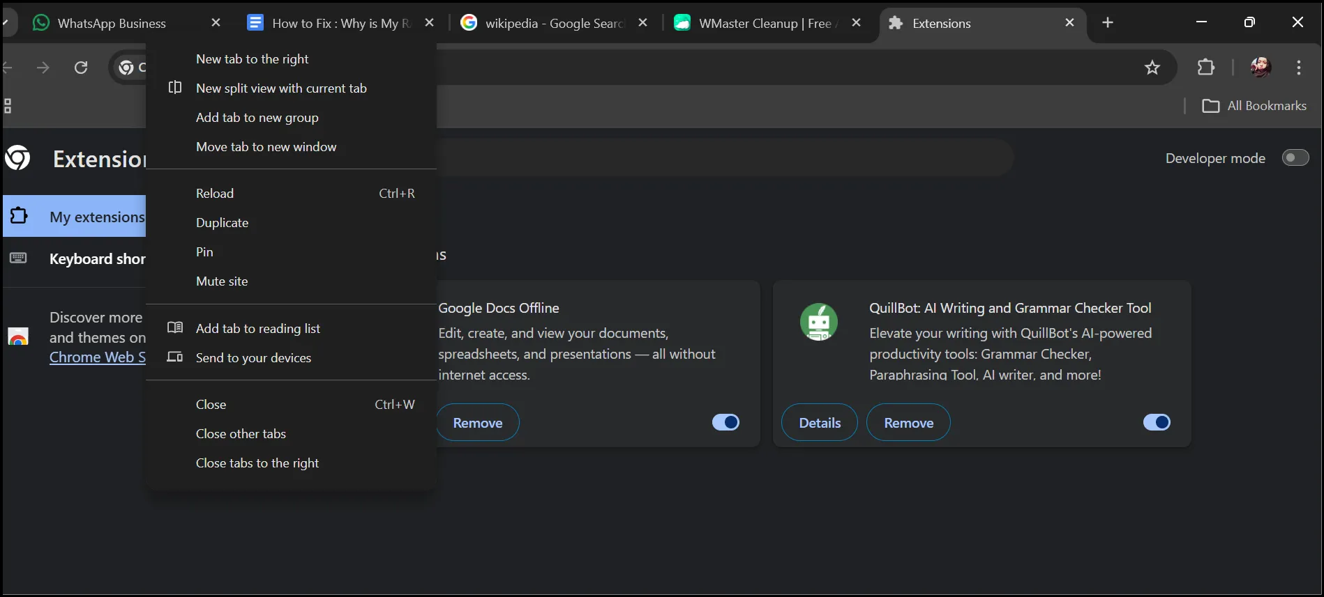Click the QuillBot robot icon
Screen dimensions: 1324x597
click(x=819, y=322)
